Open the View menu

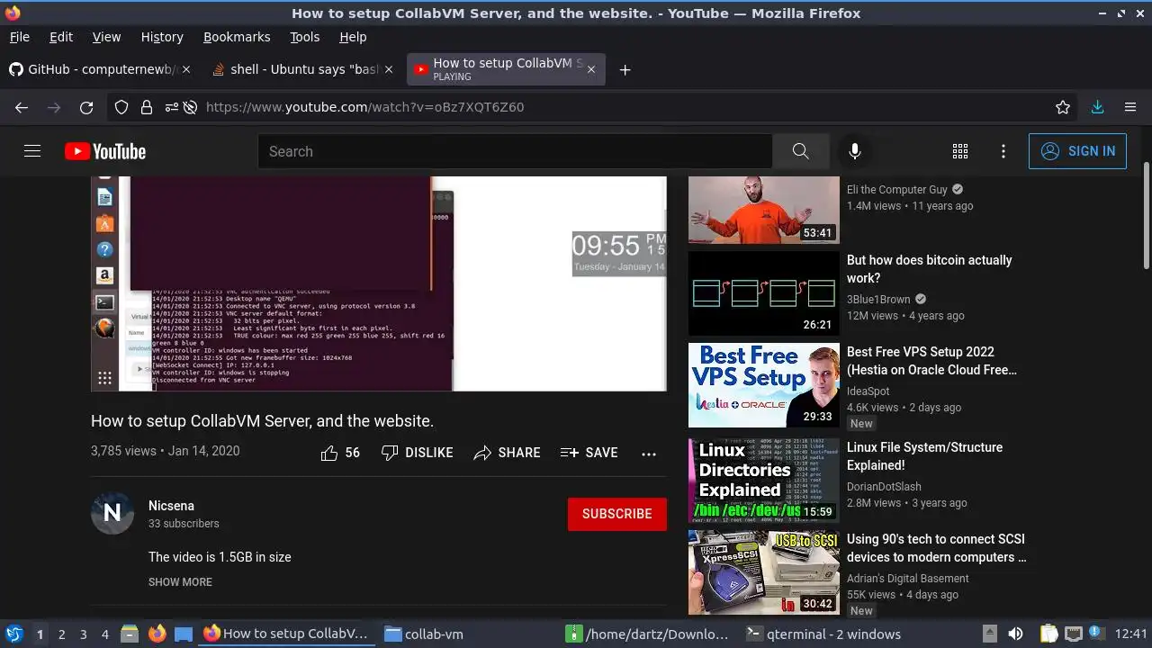point(106,37)
